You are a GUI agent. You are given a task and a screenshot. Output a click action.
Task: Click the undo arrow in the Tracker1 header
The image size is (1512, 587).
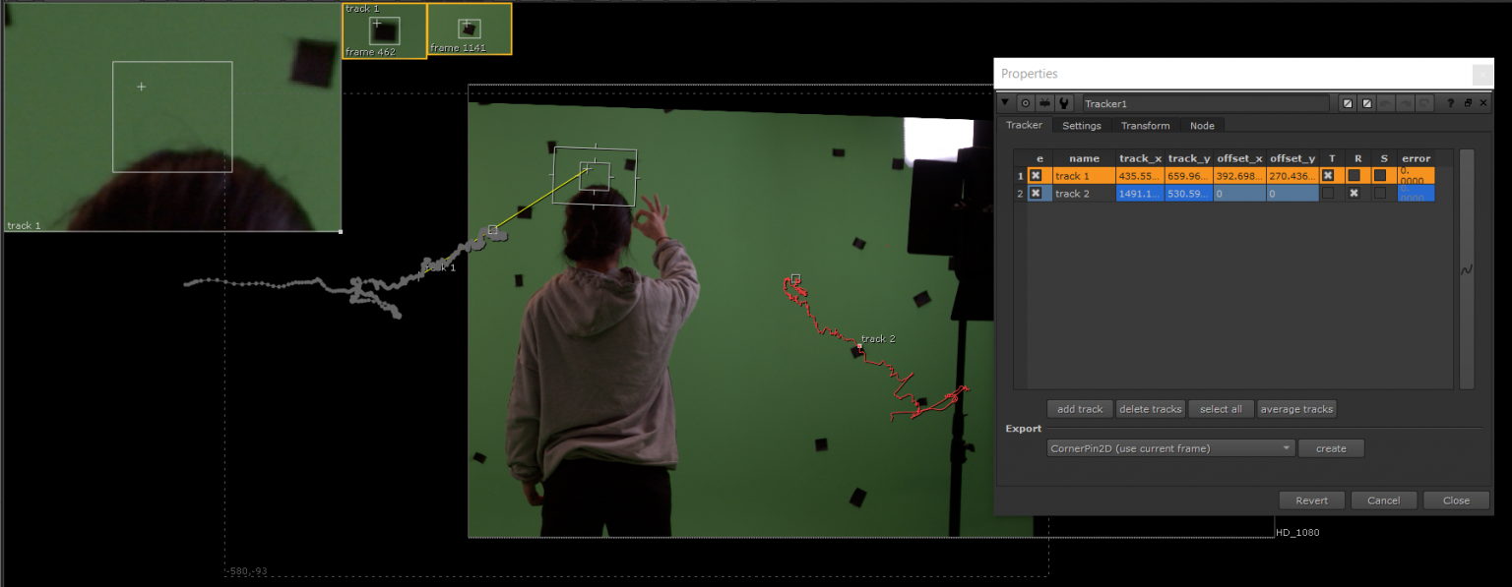1387,102
